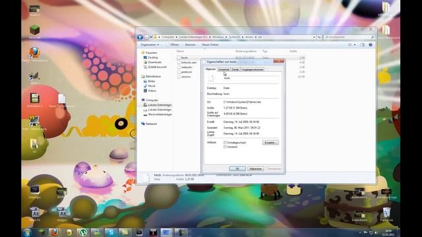Select Desktop in the navigation pane
The image size is (422, 237).
[152, 57]
